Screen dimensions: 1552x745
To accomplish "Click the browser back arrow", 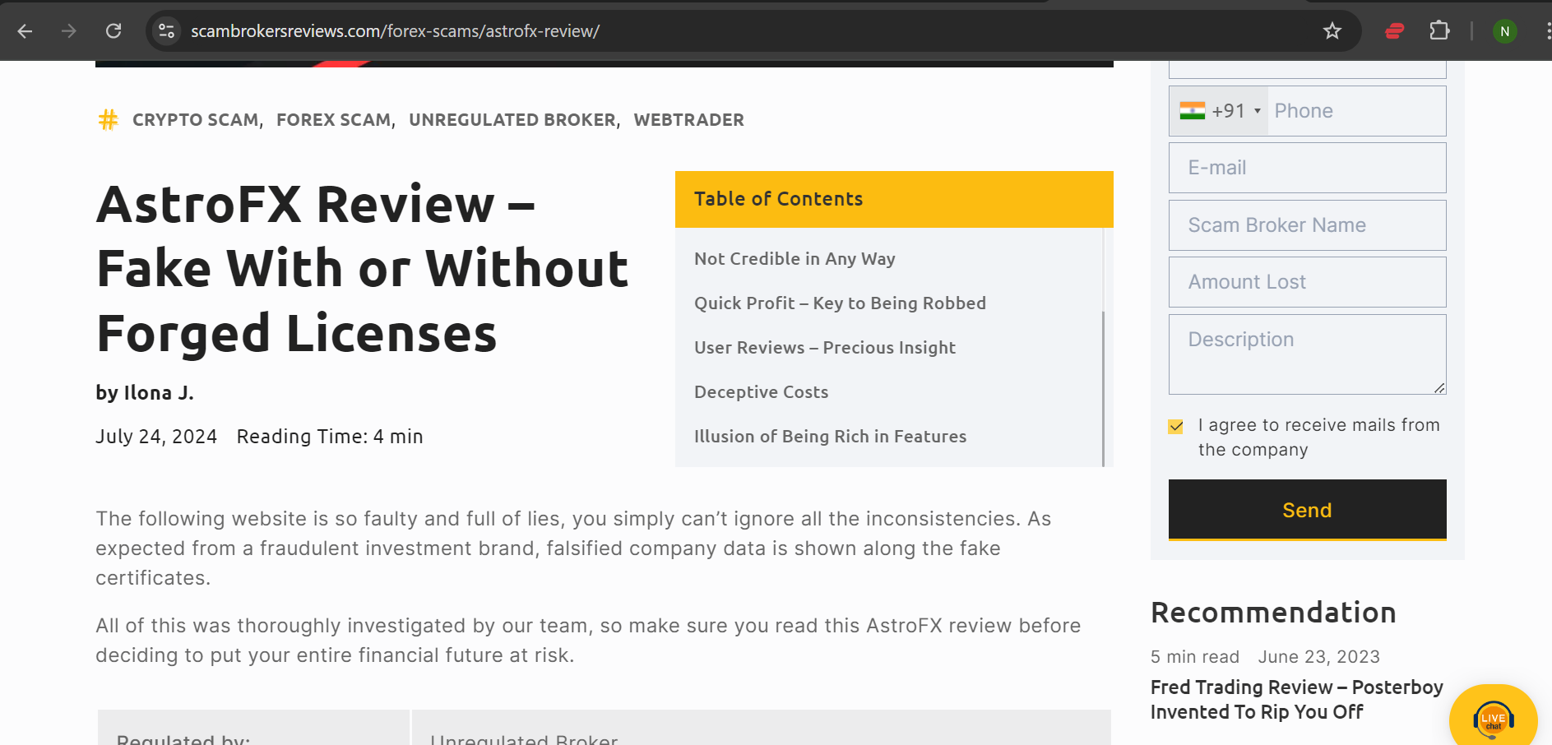I will click(x=25, y=31).
